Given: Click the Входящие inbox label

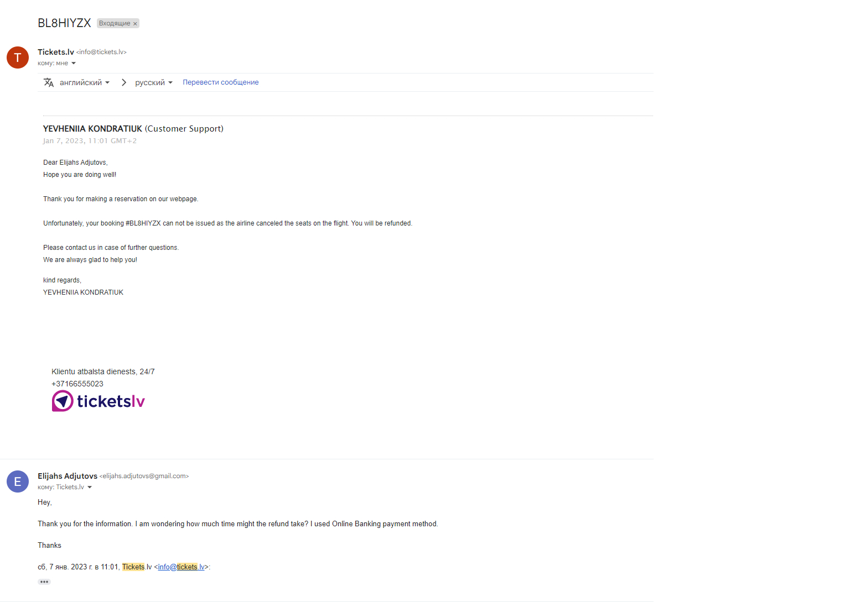Looking at the screenshot, I should [115, 23].
